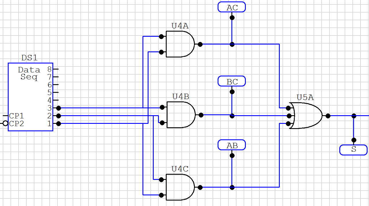
Task: Click the CP2 inverted clock pin bubble
Action: (x=5, y=124)
